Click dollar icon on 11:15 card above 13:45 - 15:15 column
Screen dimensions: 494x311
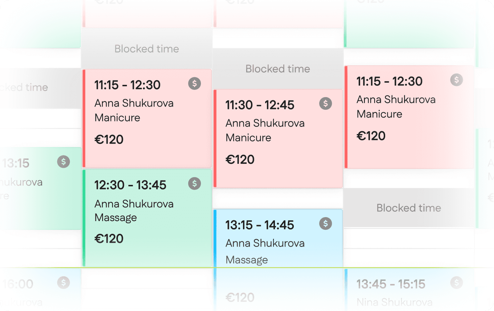(456, 80)
